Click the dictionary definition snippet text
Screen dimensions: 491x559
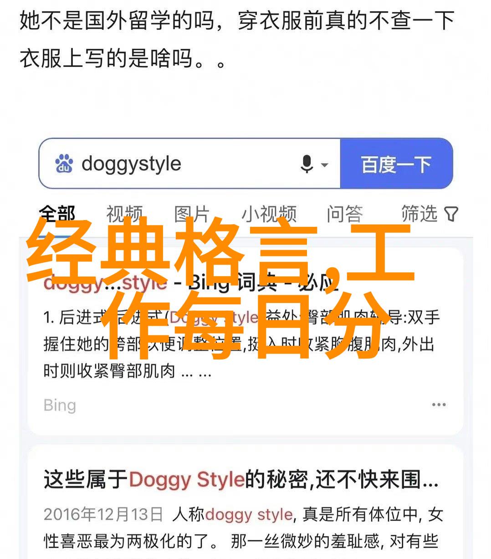tap(241, 344)
